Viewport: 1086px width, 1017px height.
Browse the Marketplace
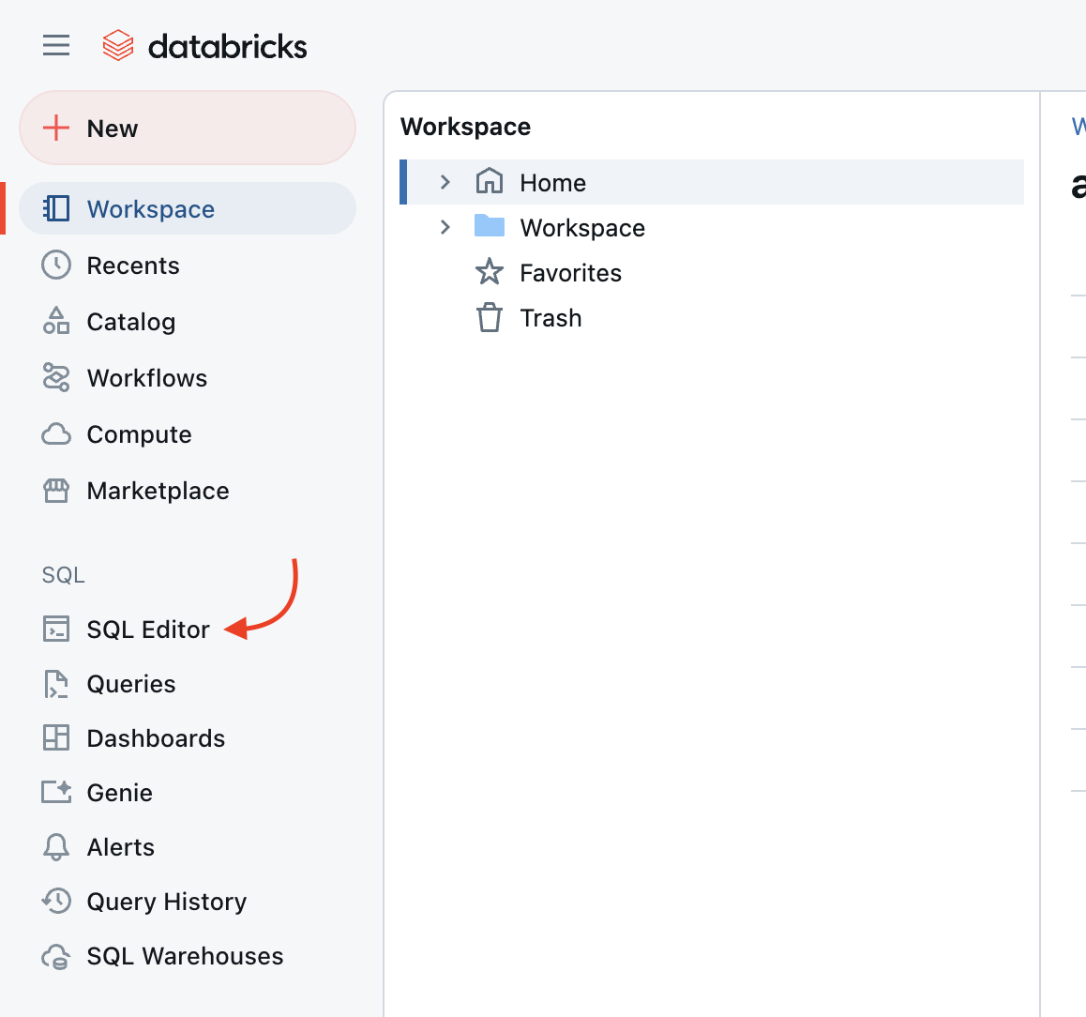[158, 490]
